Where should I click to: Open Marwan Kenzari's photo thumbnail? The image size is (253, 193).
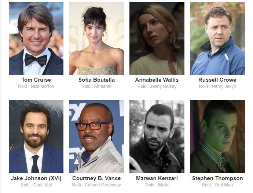tap(157, 137)
